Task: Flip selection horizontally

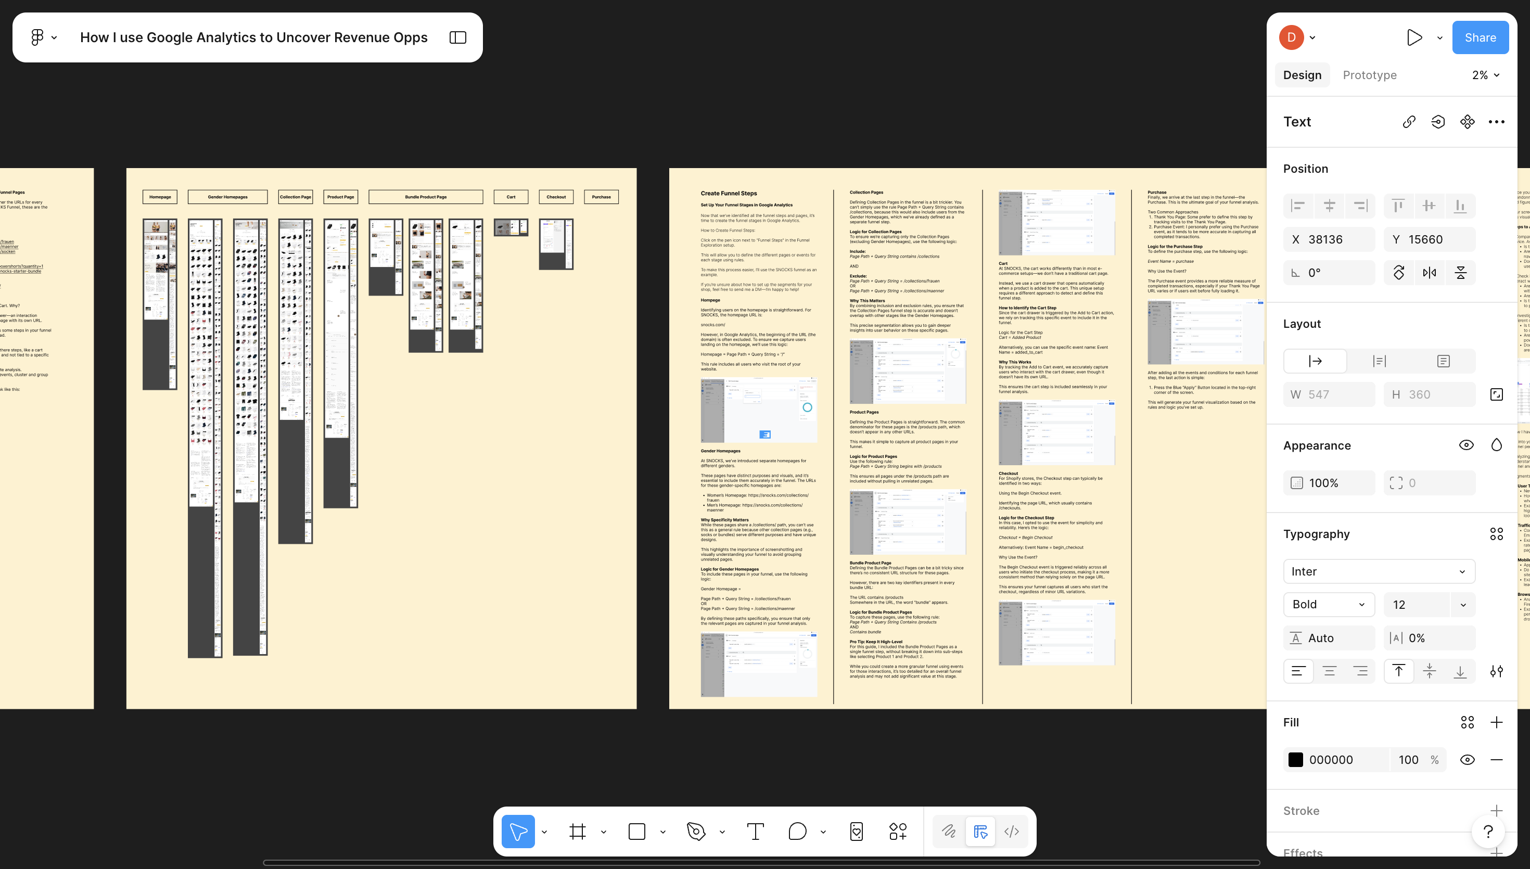Action: pyautogui.click(x=1430, y=273)
